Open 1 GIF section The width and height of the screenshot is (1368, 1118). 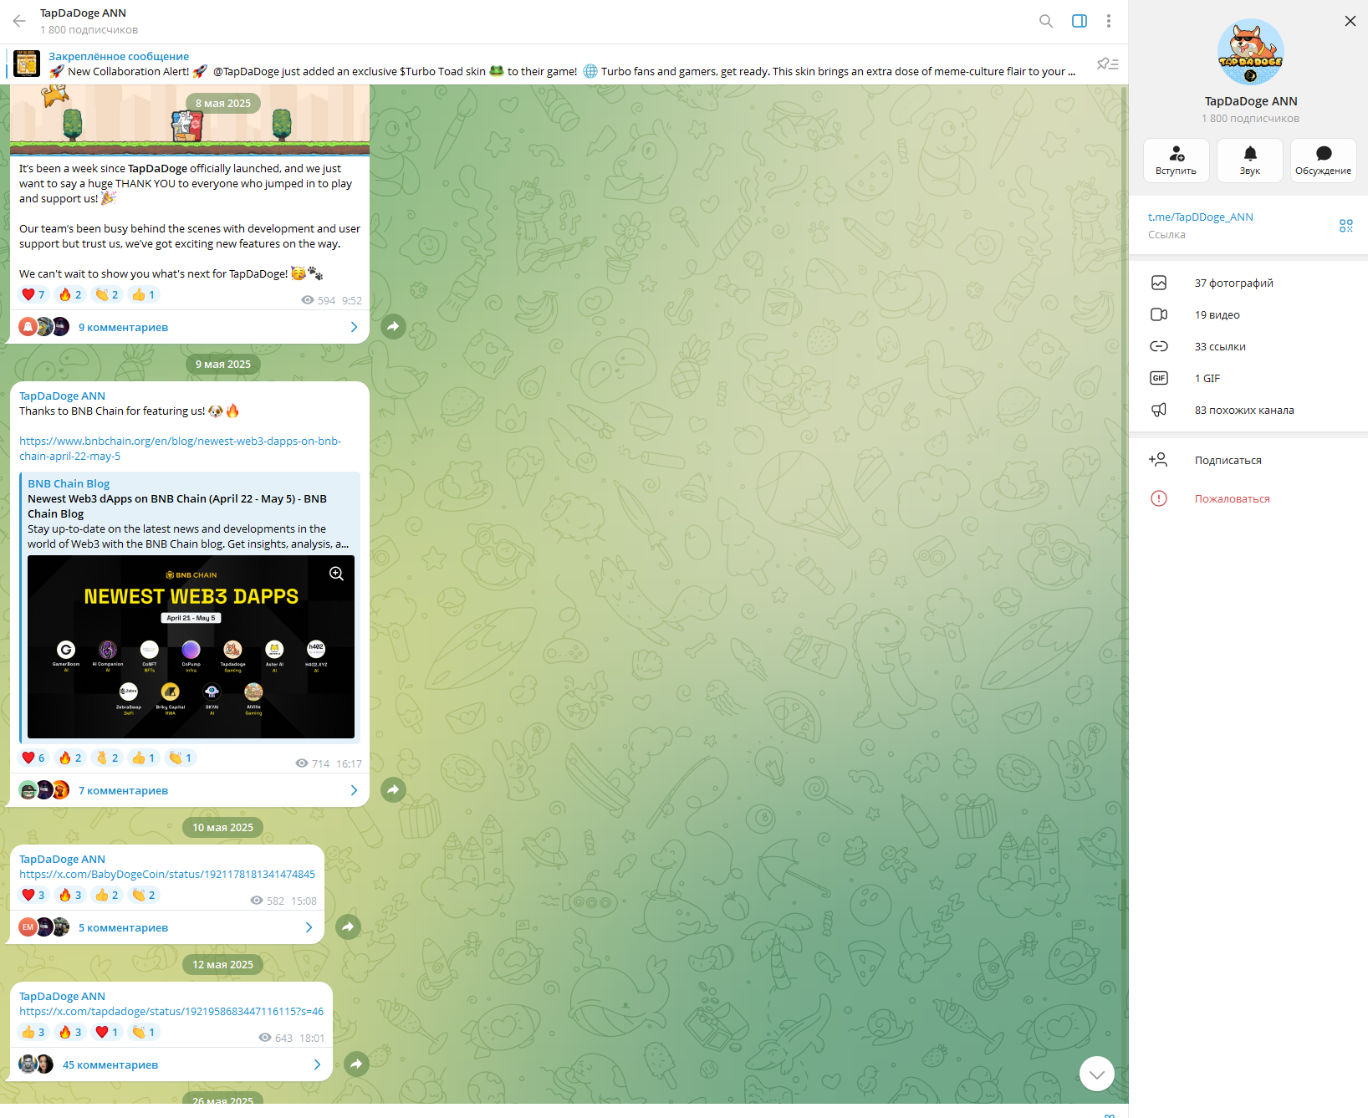coord(1248,379)
